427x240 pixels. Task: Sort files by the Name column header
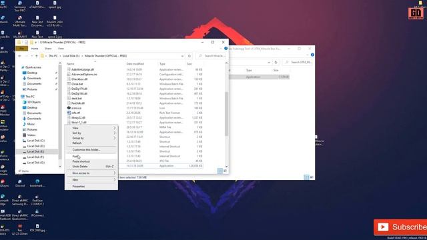pyautogui.click(x=71, y=64)
